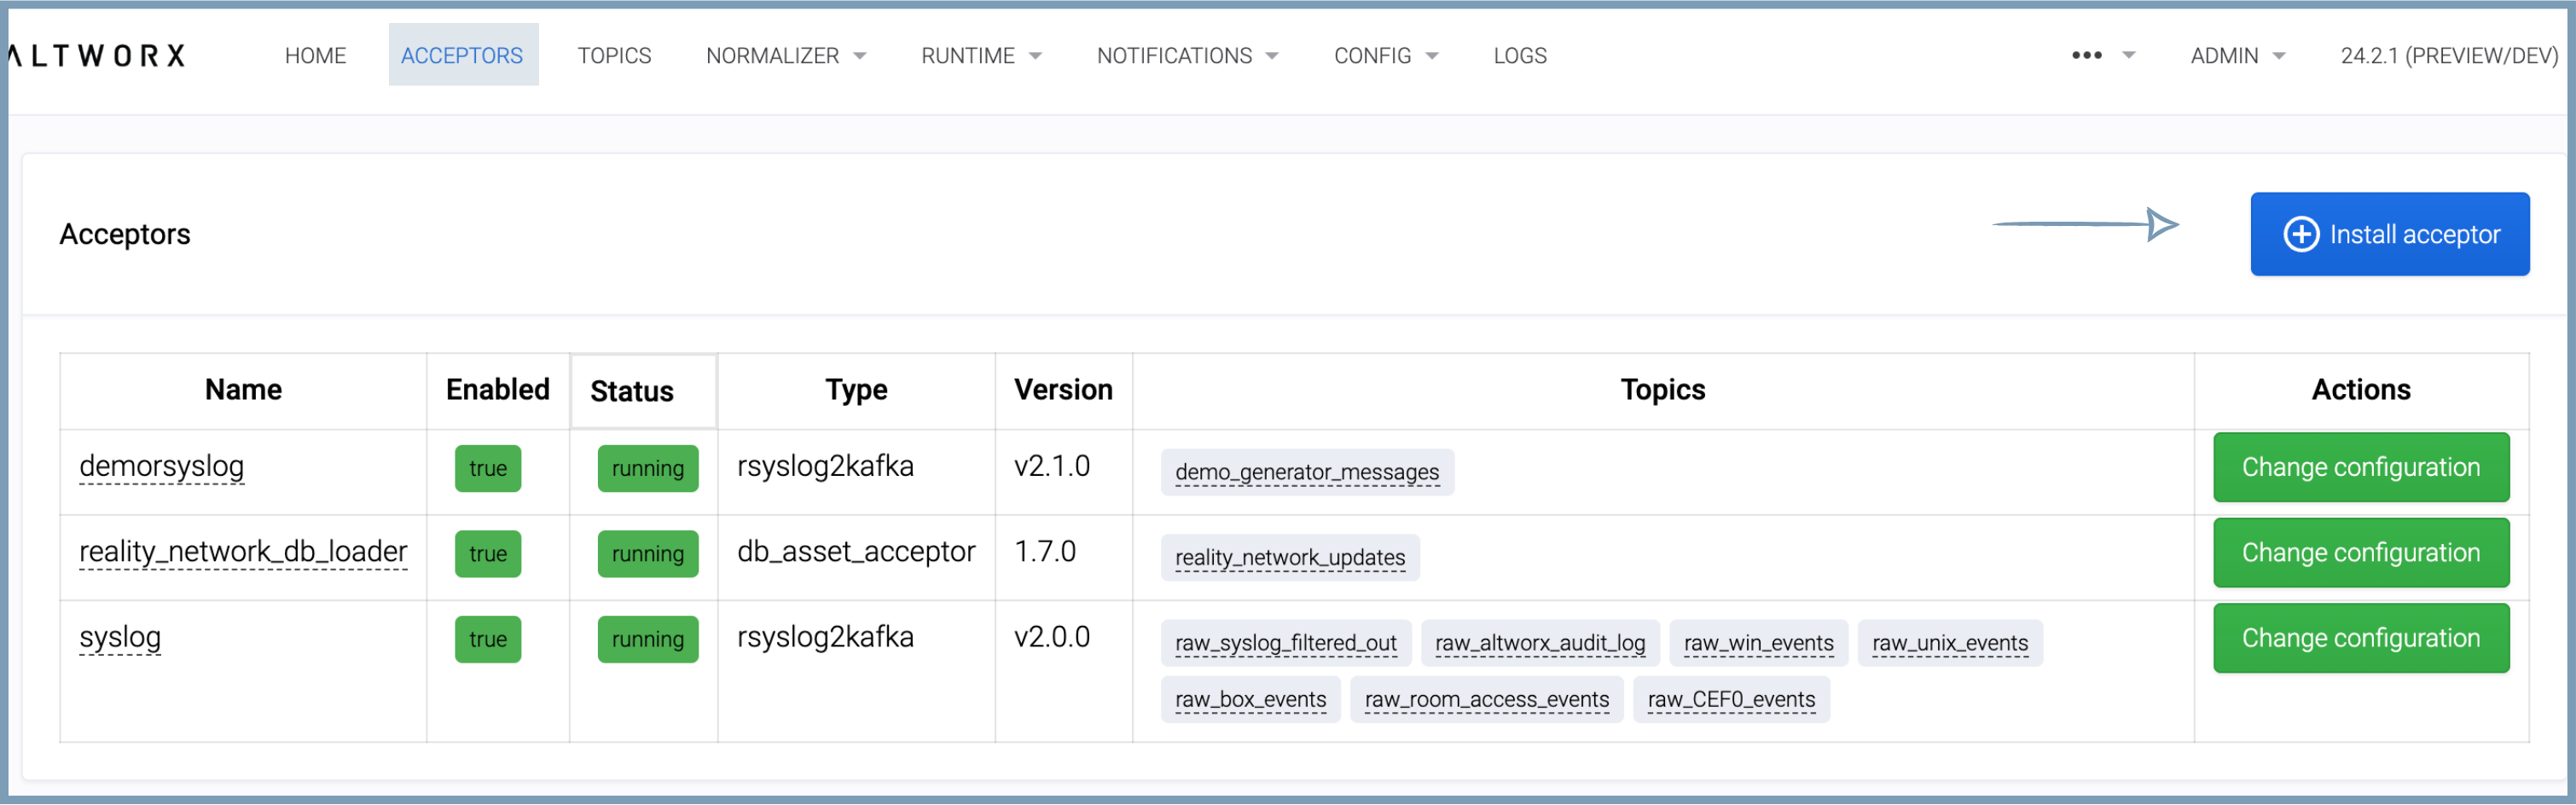Select the Acceptors nav tab
2576x805 pixels.
tap(462, 56)
